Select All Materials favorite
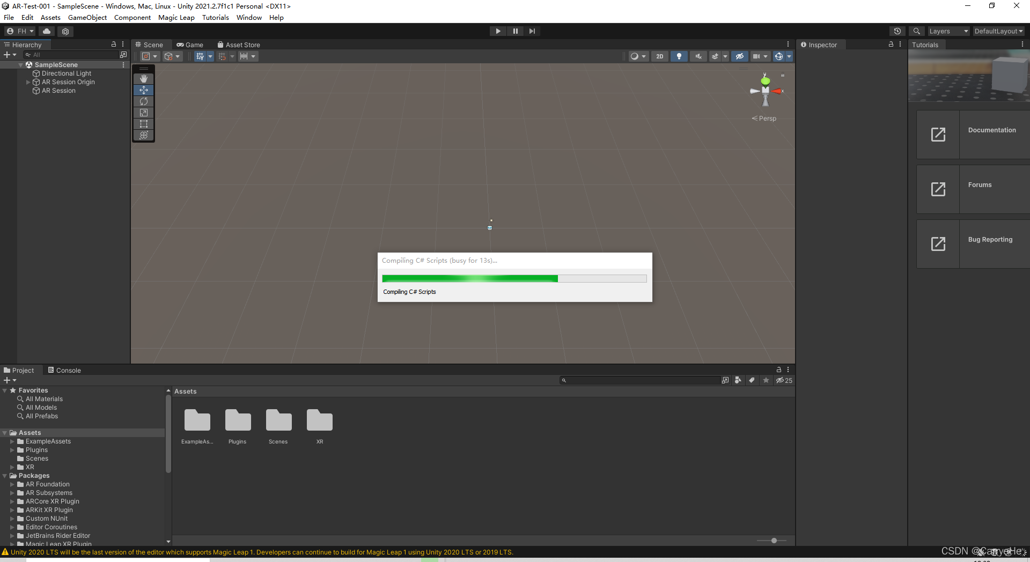Screen dimensions: 1030x562 pos(44,399)
